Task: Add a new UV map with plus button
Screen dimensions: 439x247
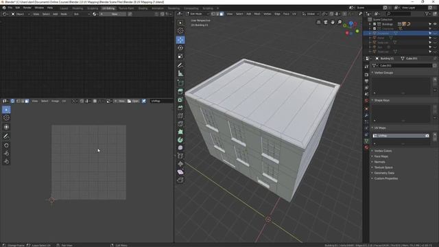Action: pos(435,134)
